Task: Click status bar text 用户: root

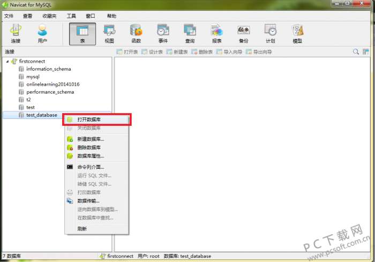Action: pos(148,256)
